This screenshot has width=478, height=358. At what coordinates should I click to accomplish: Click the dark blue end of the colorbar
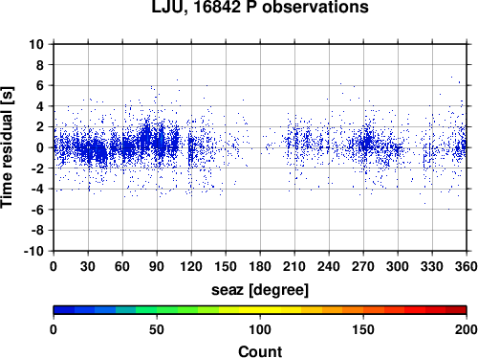(64, 310)
